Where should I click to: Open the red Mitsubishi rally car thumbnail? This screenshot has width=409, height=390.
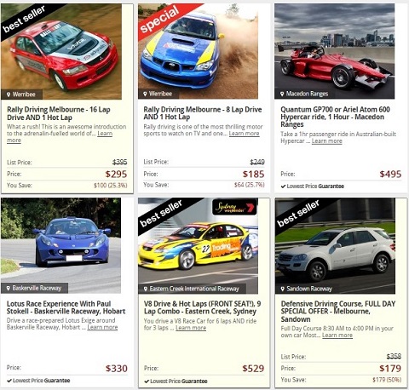tap(61, 52)
